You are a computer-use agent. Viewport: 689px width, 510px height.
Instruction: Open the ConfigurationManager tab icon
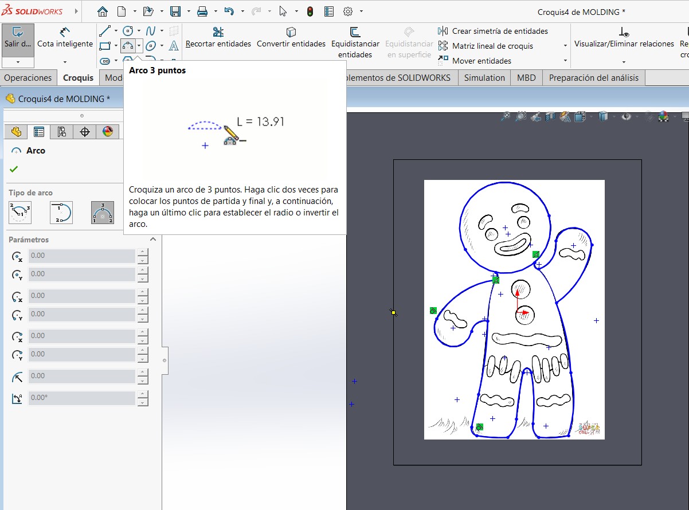point(61,132)
